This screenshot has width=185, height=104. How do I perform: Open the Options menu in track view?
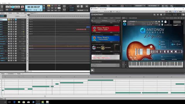[3, 13]
